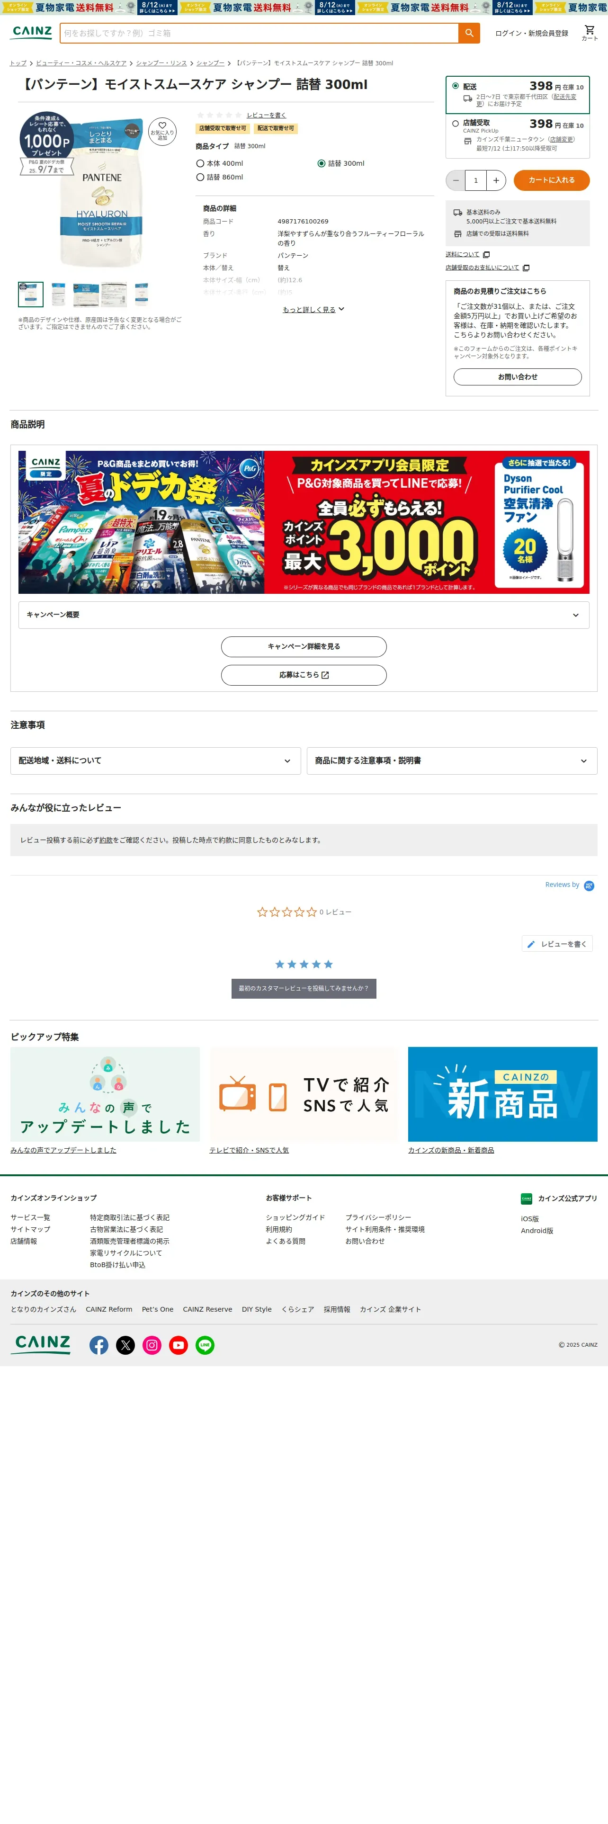The image size is (608, 1824).
Task: Click external link icon beside 店舗受取のお支払いについて
Action: point(526,268)
